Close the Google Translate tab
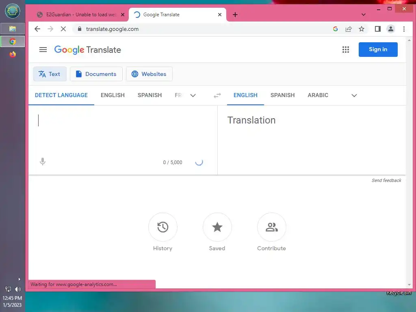The height and width of the screenshot is (312, 416). tap(220, 15)
